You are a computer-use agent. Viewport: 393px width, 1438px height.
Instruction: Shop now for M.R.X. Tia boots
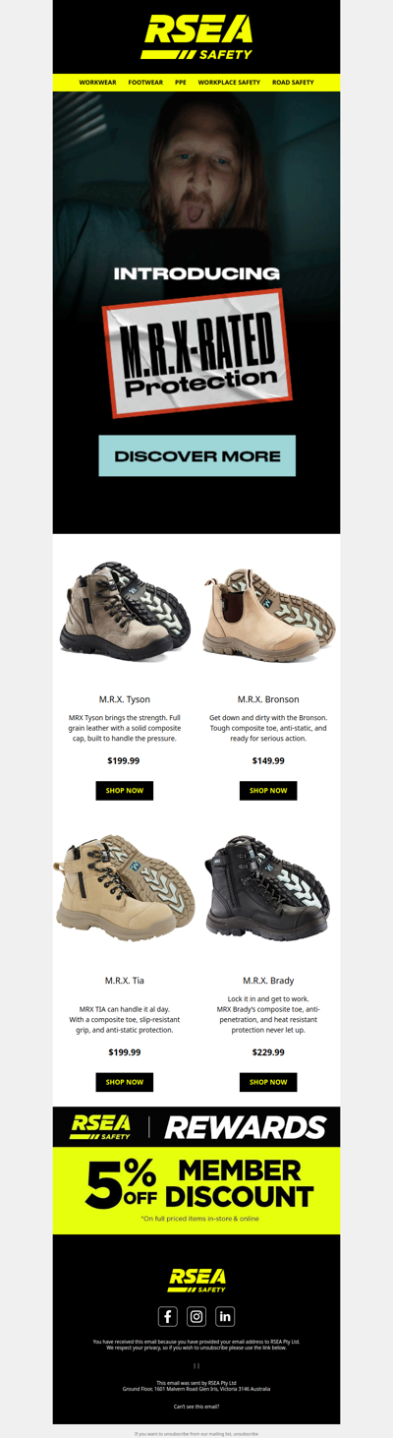click(x=125, y=1082)
